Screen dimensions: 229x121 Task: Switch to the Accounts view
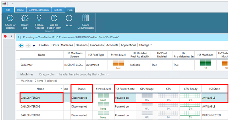point(112,45)
